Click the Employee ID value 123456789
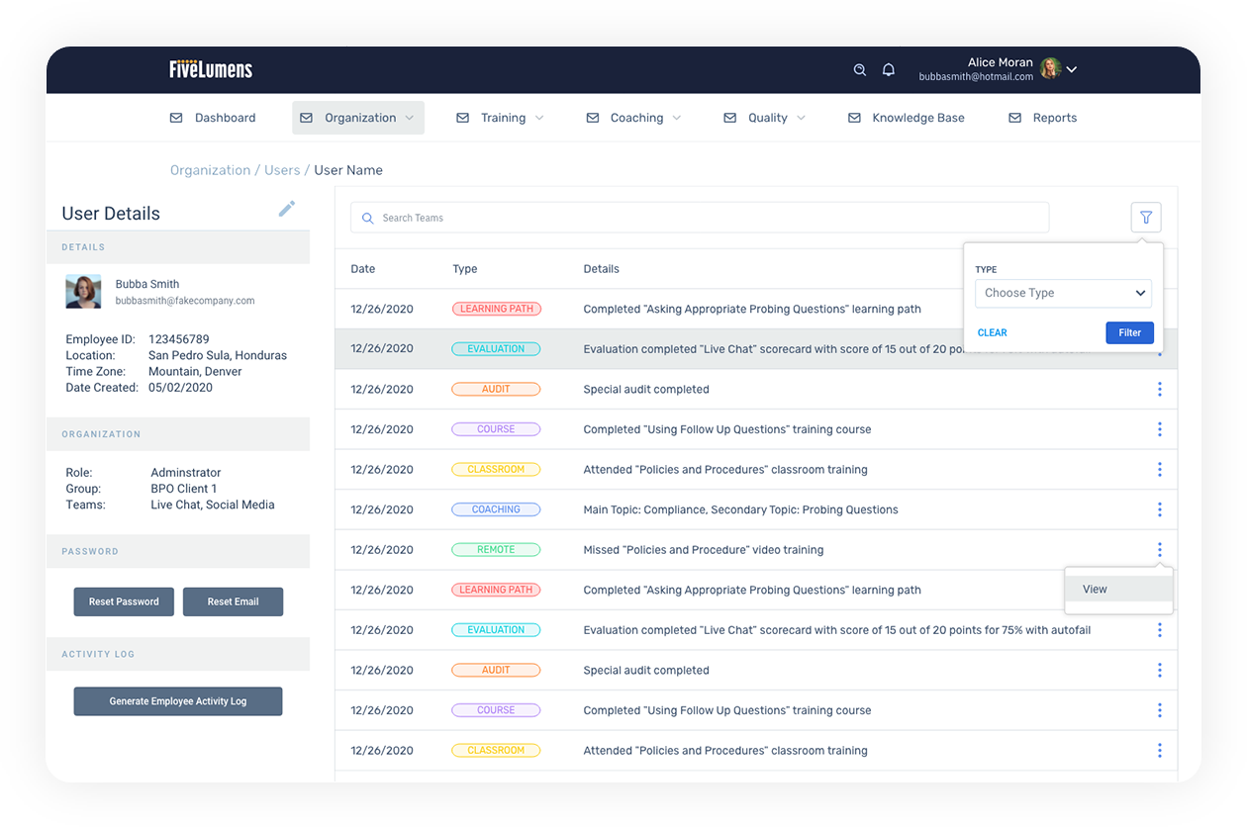This screenshot has height=827, width=1247. click(x=179, y=339)
